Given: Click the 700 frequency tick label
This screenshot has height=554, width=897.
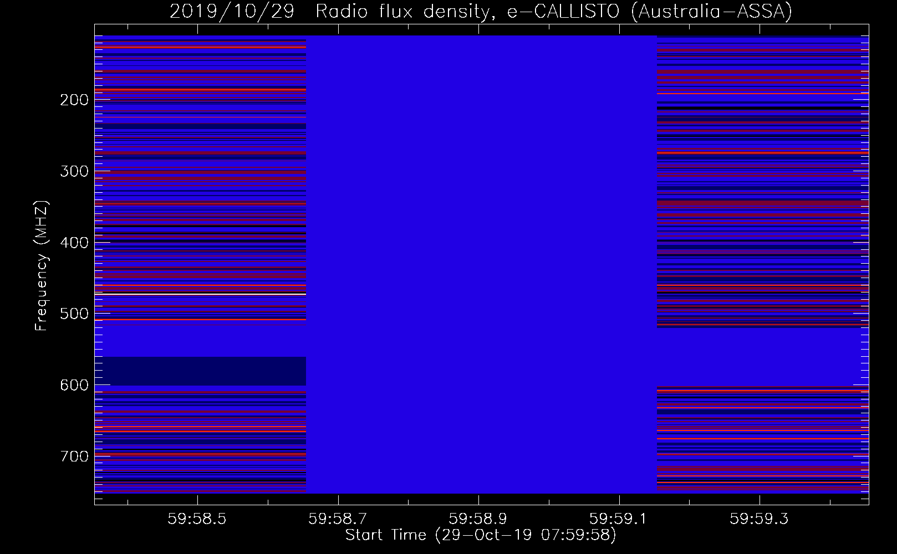Looking at the screenshot, I should coord(74,456).
